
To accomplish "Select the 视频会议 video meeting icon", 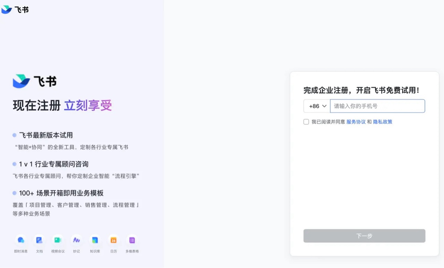I will click(x=58, y=240).
